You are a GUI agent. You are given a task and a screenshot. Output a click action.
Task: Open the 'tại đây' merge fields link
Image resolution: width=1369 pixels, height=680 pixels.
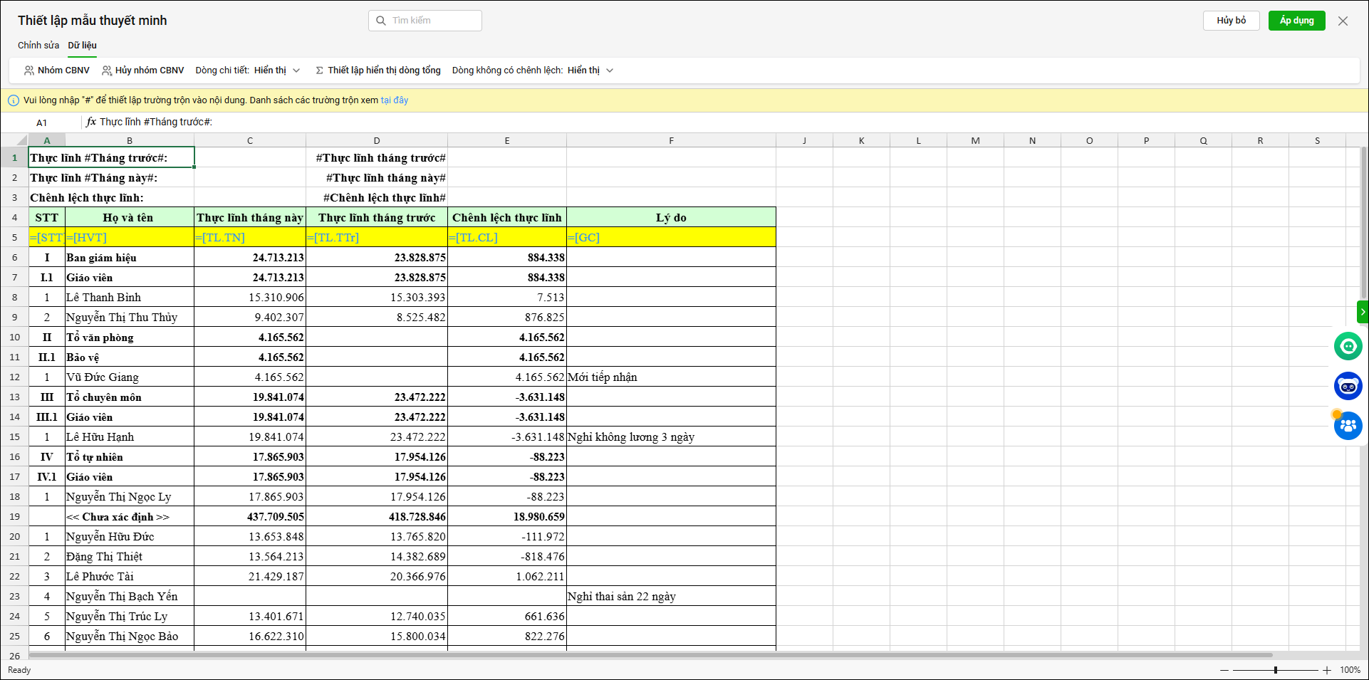point(394,100)
